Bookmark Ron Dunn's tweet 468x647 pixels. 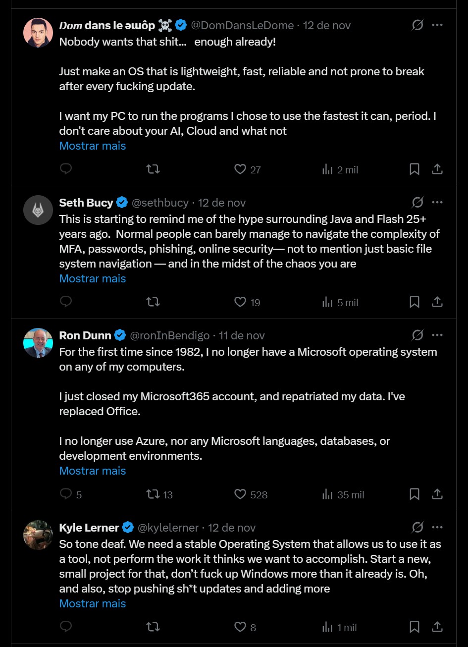[415, 494]
